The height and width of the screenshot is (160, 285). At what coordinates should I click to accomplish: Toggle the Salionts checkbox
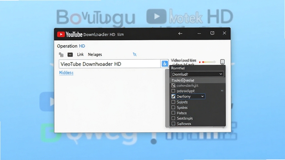[x=173, y=123]
